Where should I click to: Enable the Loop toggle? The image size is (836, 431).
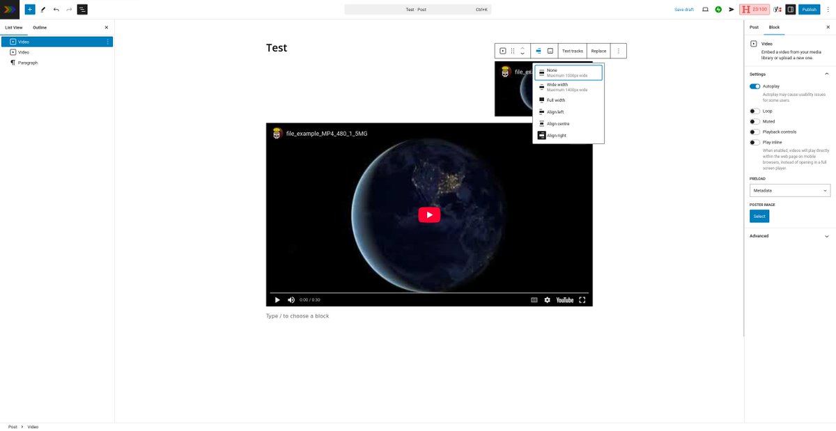point(754,111)
